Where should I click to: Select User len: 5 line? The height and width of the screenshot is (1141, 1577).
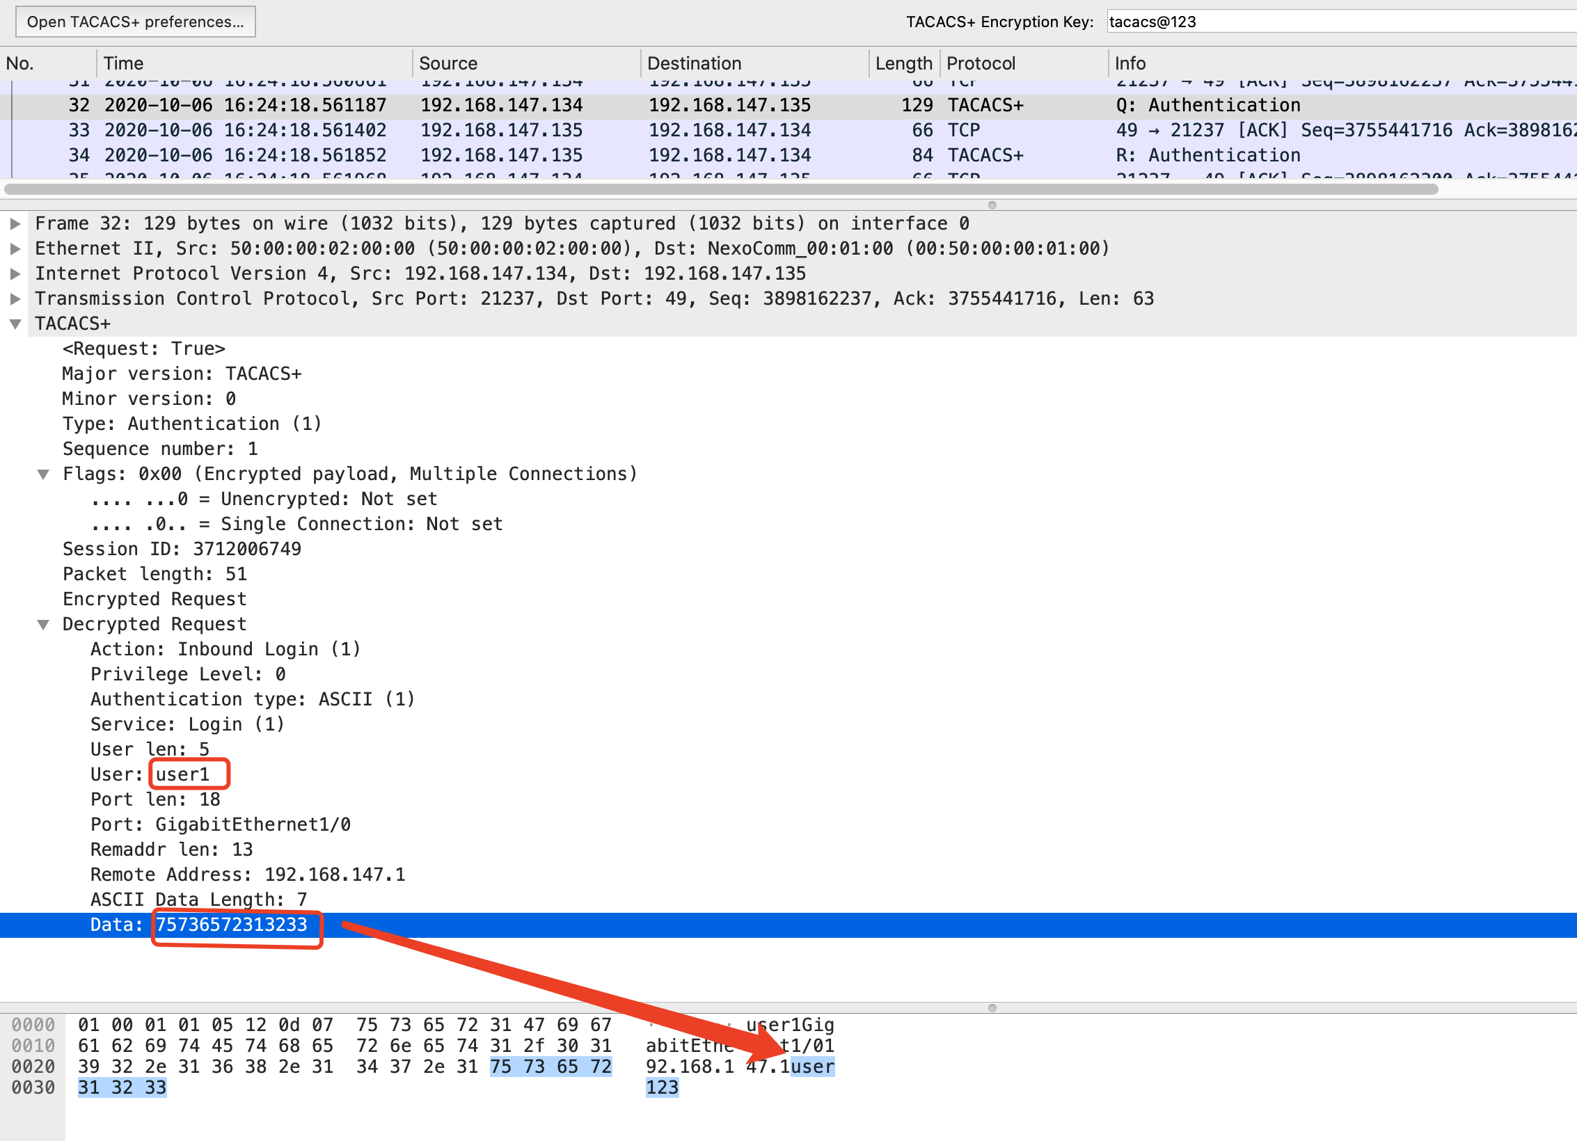tap(150, 749)
